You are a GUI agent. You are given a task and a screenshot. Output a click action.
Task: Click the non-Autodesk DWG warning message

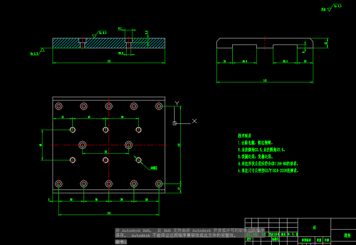click(190, 233)
